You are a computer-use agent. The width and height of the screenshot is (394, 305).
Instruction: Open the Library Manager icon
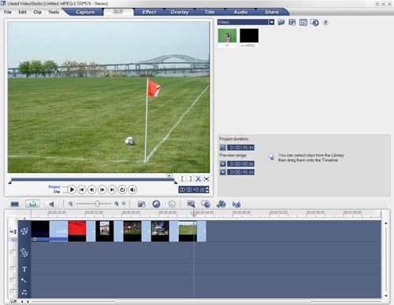click(x=303, y=22)
